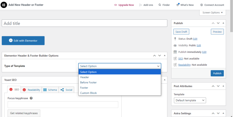Screen dimensions: 233x117
Task: Click the Preview button
Action: click(x=217, y=32)
